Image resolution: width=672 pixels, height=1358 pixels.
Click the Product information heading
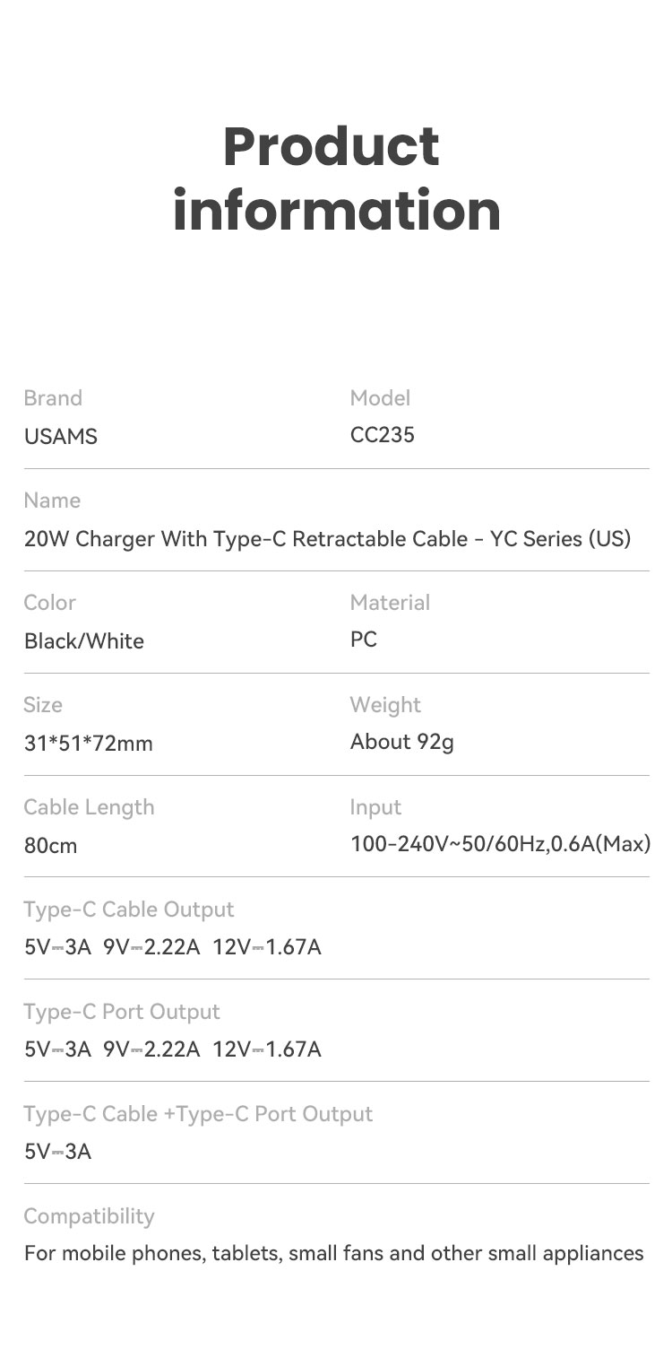pyautogui.click(x=336, y=178)
